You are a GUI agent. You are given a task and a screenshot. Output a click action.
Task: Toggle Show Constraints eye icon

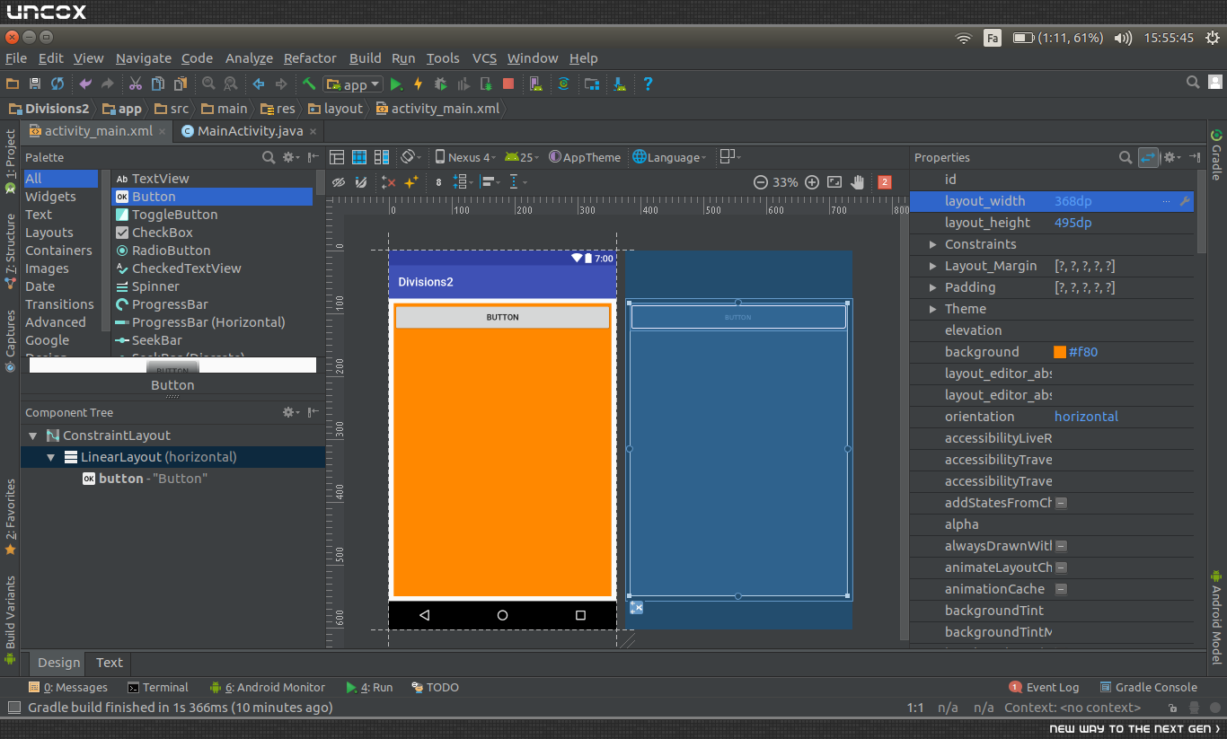338,182
